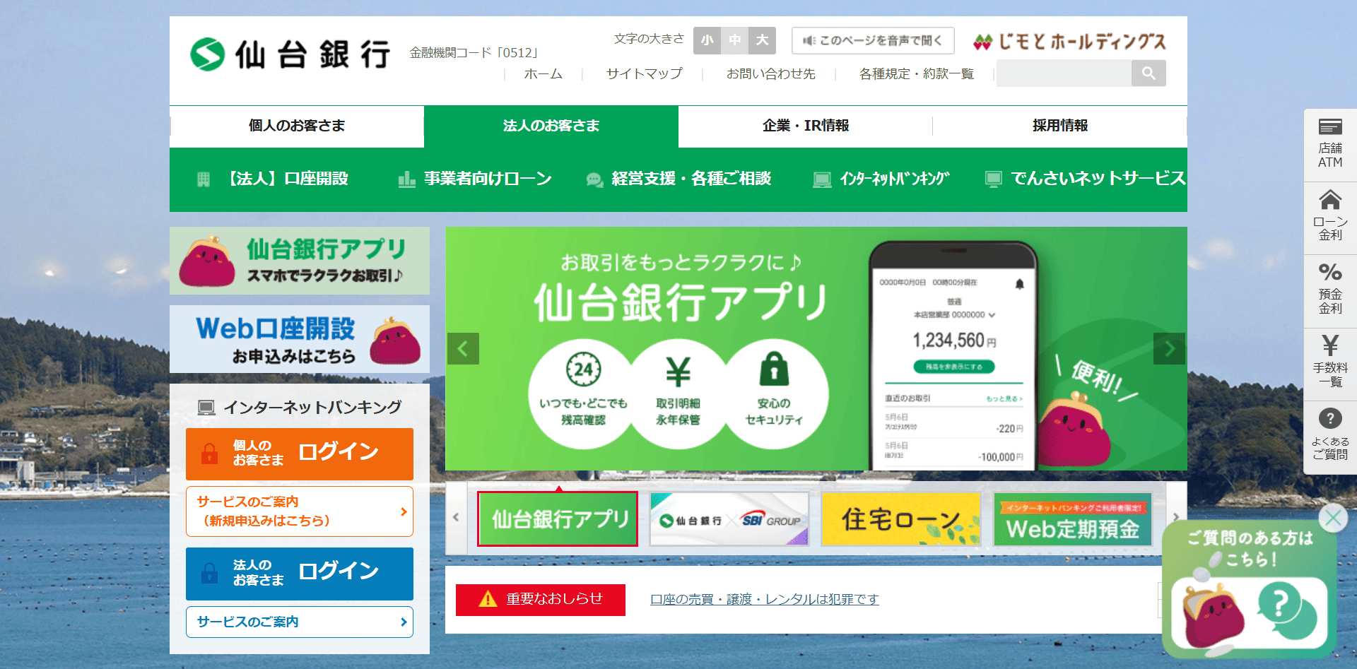Click the Web口座開設 sidebar banner
The width and height of the screenshot is (1357, 669).
click(x=300, y=339)
